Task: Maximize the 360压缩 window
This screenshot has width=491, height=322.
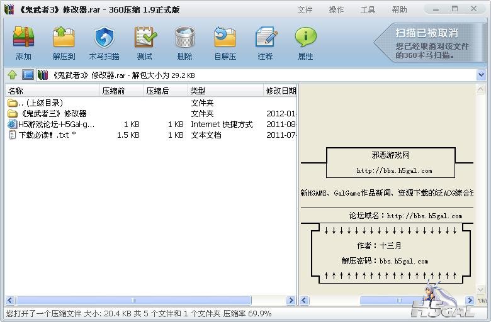Action: (x=454, y=9)
